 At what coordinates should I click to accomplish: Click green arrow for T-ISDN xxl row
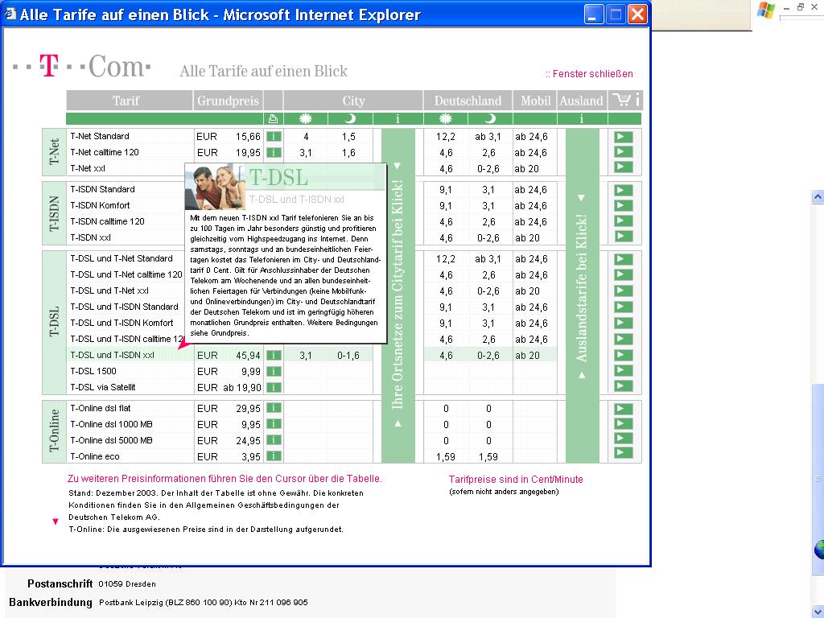pos(624,236)
